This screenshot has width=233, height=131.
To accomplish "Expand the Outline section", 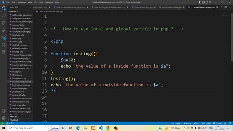I will [x=13, y=117].
